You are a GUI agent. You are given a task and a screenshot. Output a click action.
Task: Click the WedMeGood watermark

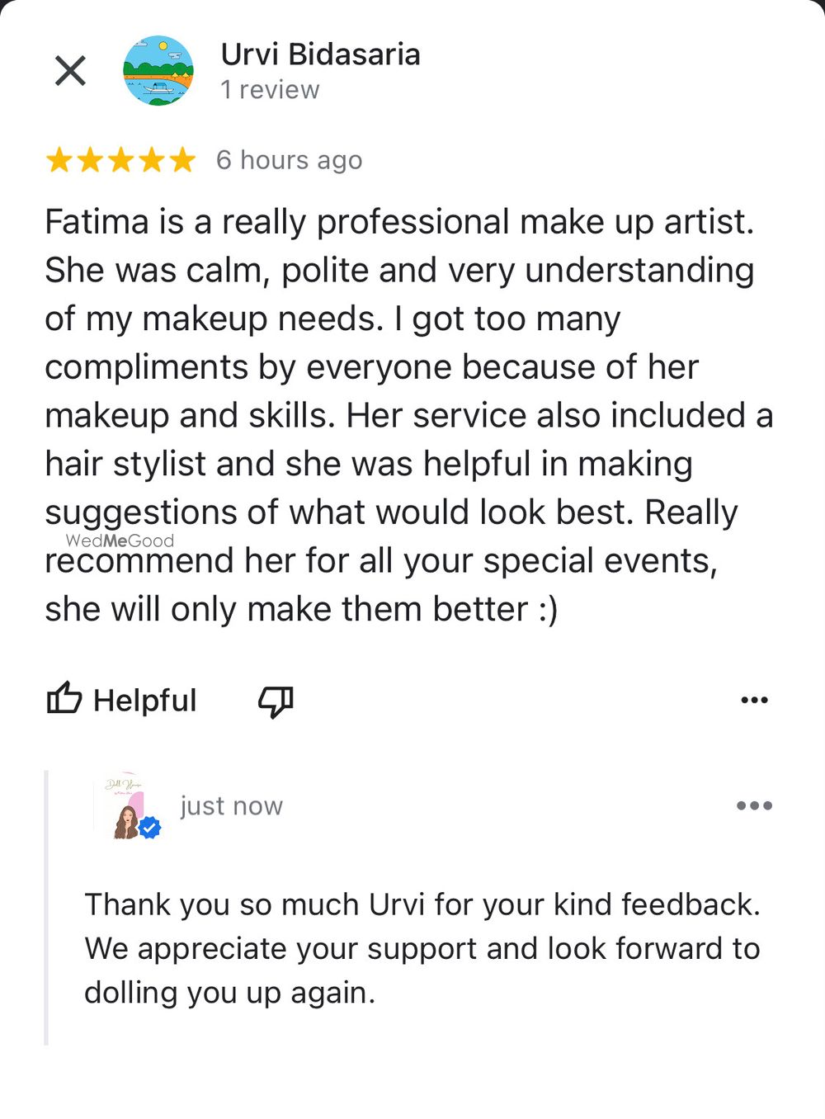point(120,541)
